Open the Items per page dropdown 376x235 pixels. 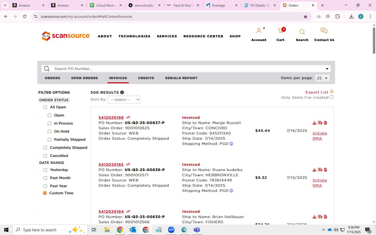322,78
